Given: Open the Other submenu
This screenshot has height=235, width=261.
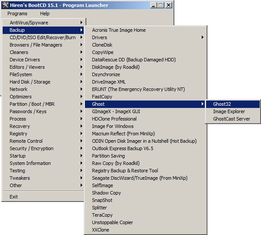Looking at the screenshot, I should tap(43, 185).
